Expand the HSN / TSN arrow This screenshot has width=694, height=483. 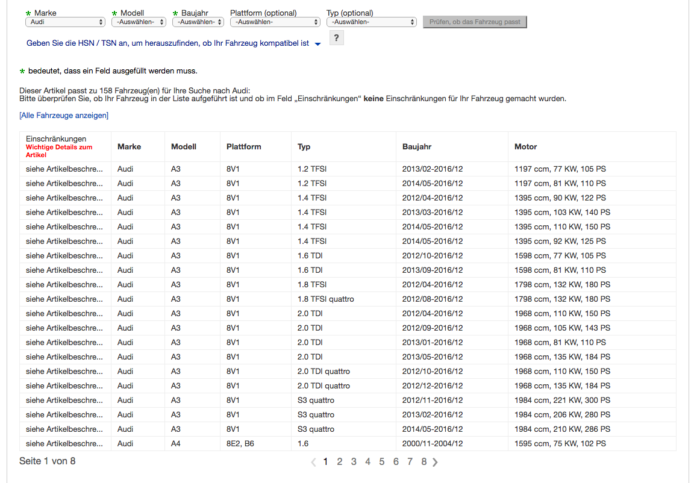318,44
